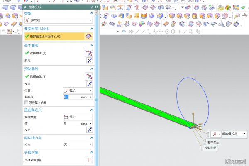The height and width of the screenshot is (166, 249).
Task: Collapse the 扭曲角定义 section
Action: (x=91, y=110)
